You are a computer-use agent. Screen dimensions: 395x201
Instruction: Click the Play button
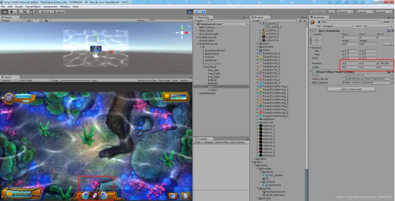(190, 12)
